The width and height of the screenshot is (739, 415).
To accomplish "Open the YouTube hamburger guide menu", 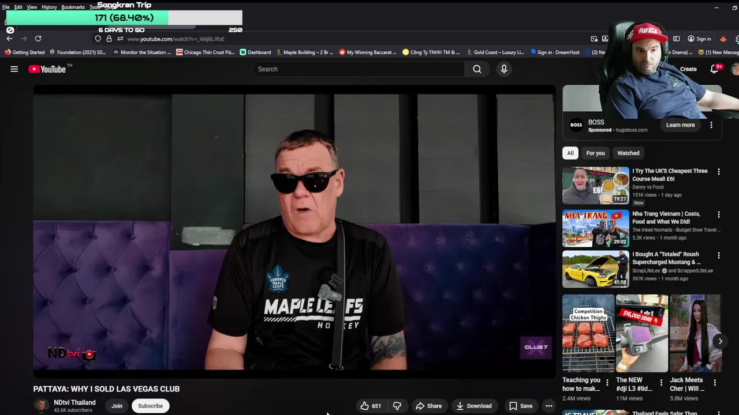I will pyautogui.click(x=14, y=69).
